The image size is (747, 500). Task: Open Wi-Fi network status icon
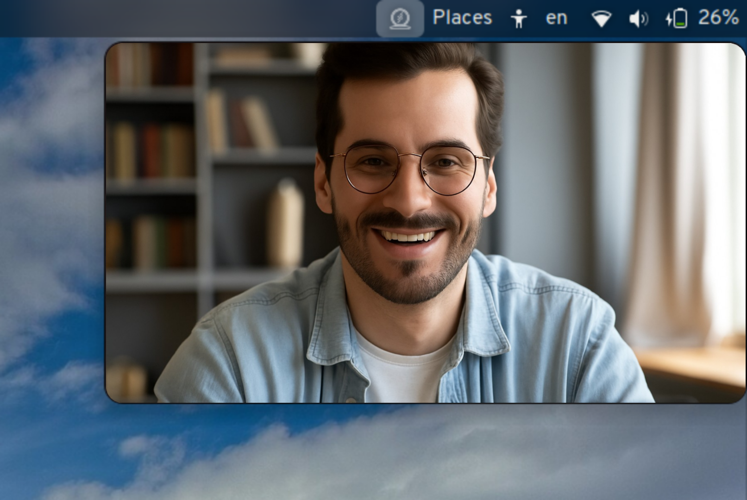point(602,19)
